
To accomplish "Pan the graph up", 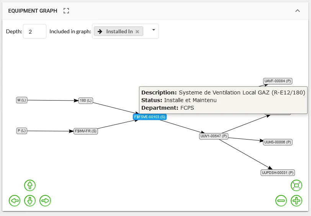I will tap(30, 185).
